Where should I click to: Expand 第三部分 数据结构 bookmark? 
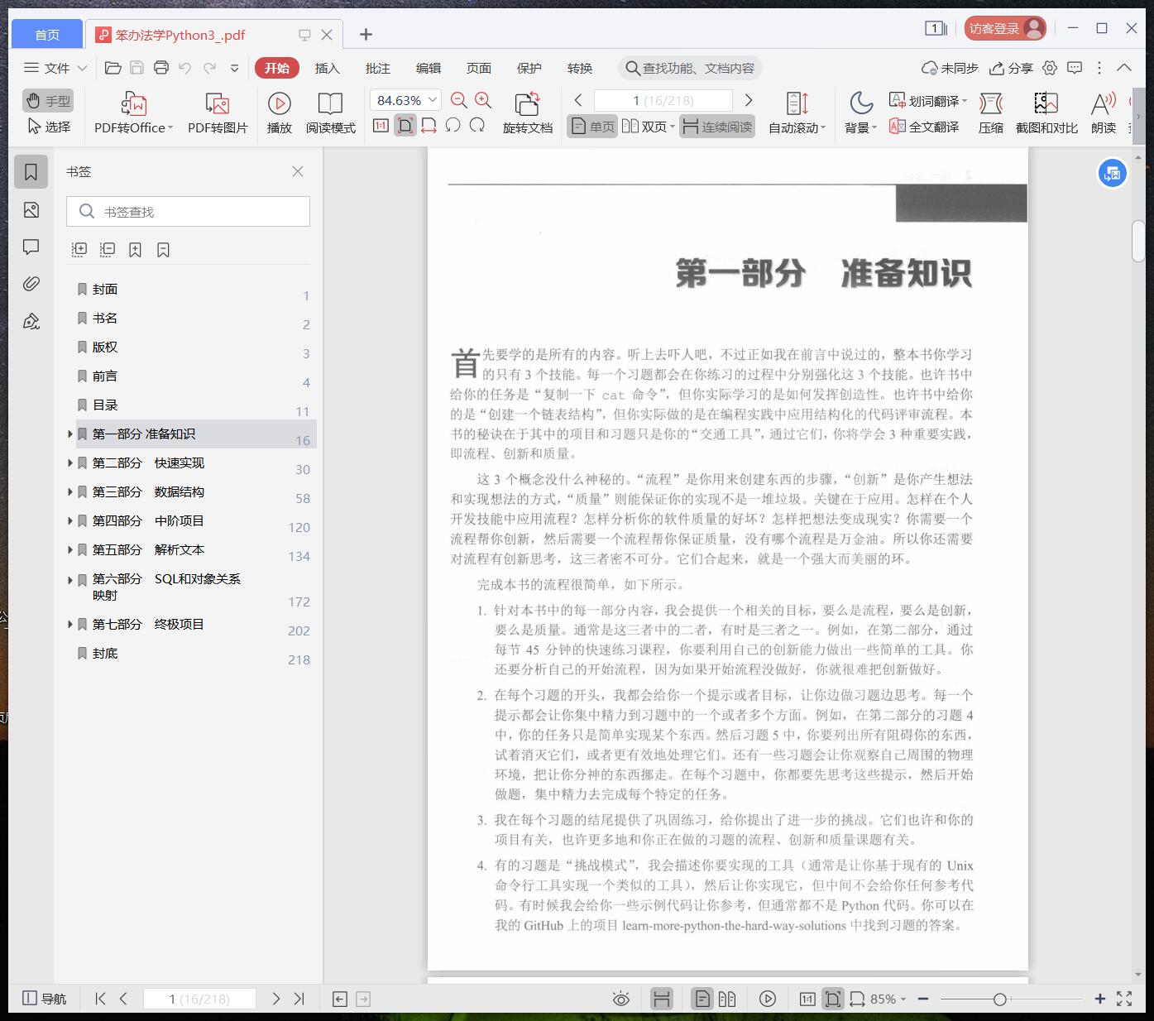click(x=70, y=491)
